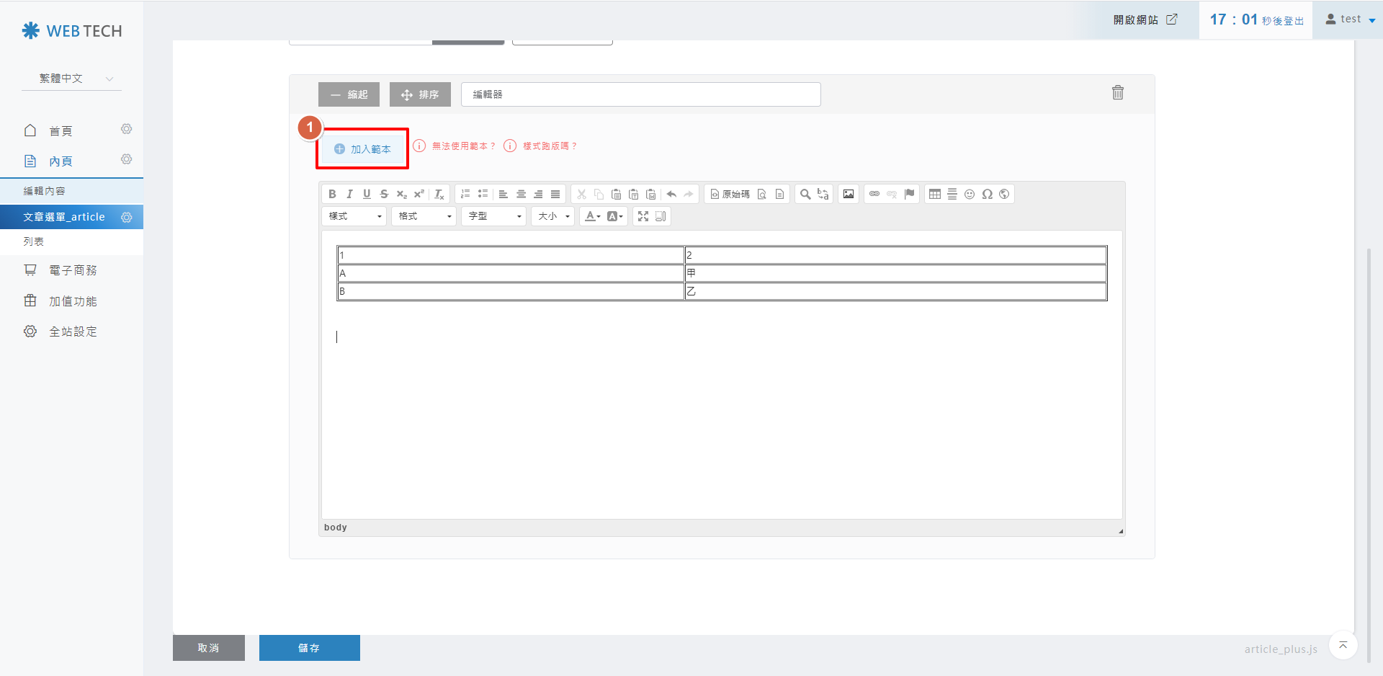Screen dimensions: 1383x676
Task: Open the 樣式 styles dropdown
Action: click(x=354, y=216)
